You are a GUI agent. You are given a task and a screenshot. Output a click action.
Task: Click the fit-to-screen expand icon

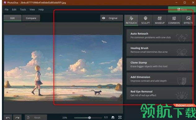(x=120, y=117)
